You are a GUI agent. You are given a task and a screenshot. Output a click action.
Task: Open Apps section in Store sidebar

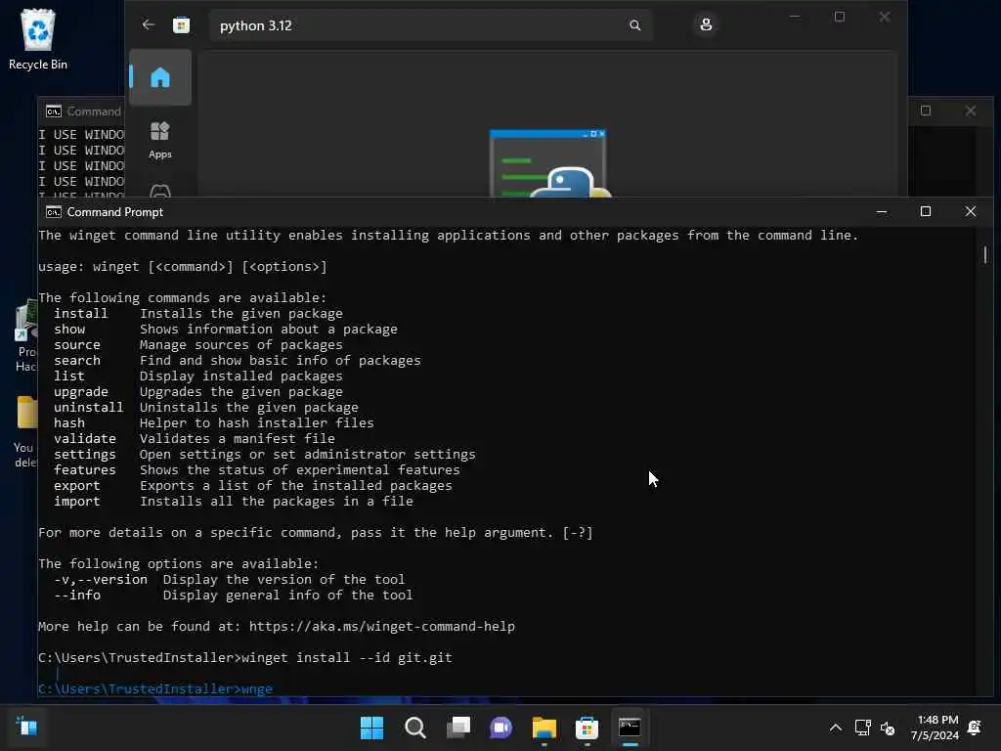[x=160, y=141]
